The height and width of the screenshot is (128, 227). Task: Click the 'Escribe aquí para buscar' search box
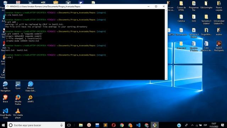coord(36,125)
